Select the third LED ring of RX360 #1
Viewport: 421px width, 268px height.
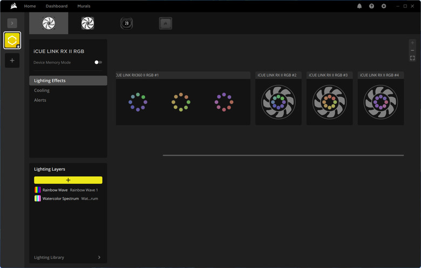224,102
